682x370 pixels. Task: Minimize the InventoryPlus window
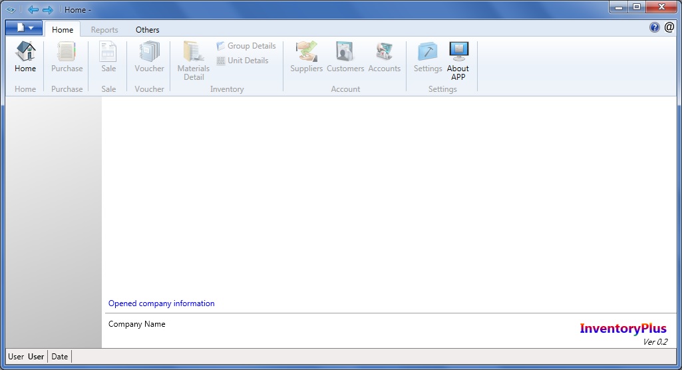pos(619,7)
